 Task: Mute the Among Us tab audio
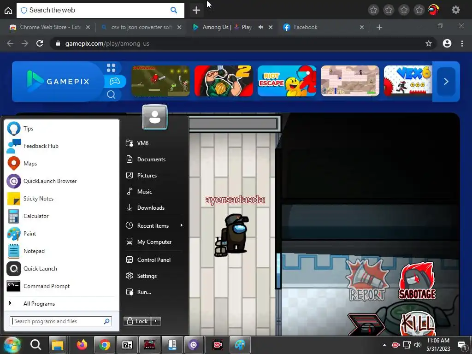261,27
